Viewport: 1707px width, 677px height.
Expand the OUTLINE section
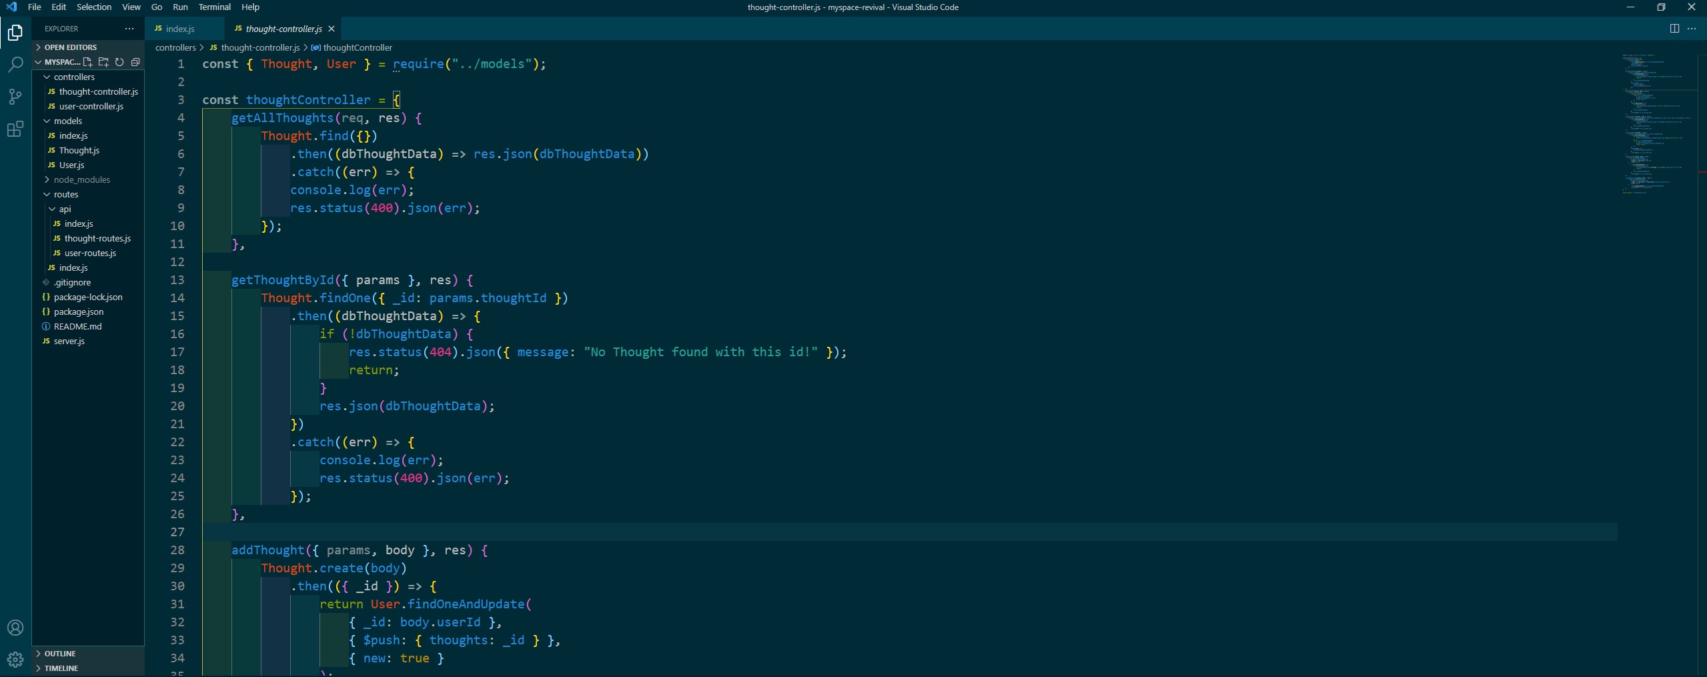[x=60, y=654]
